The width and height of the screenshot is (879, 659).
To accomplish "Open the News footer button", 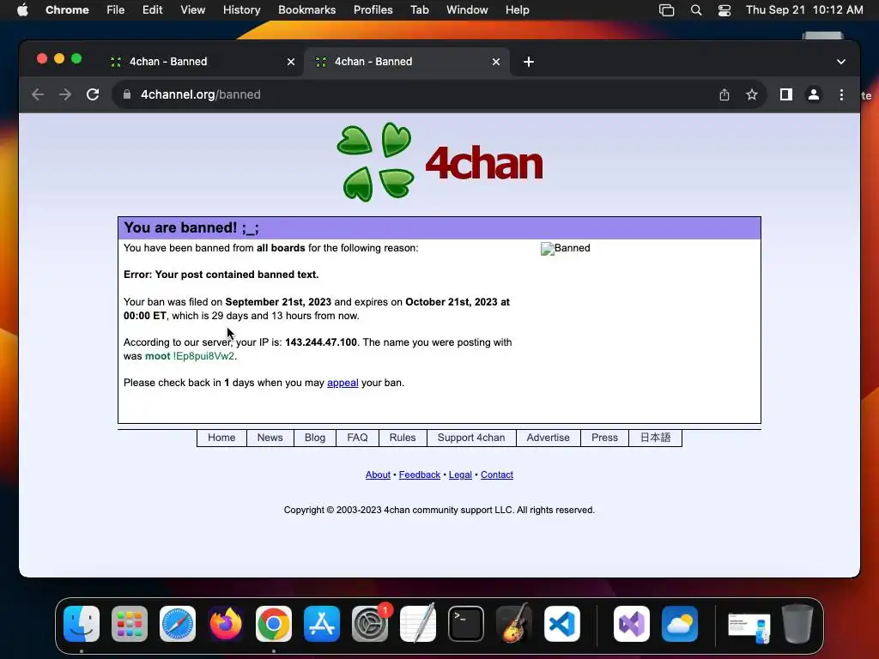I will coord(270,438).
